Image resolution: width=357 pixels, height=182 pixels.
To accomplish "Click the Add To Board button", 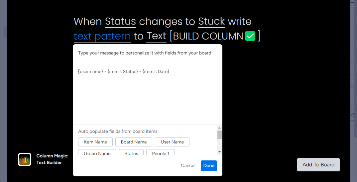I will point(318,165).
